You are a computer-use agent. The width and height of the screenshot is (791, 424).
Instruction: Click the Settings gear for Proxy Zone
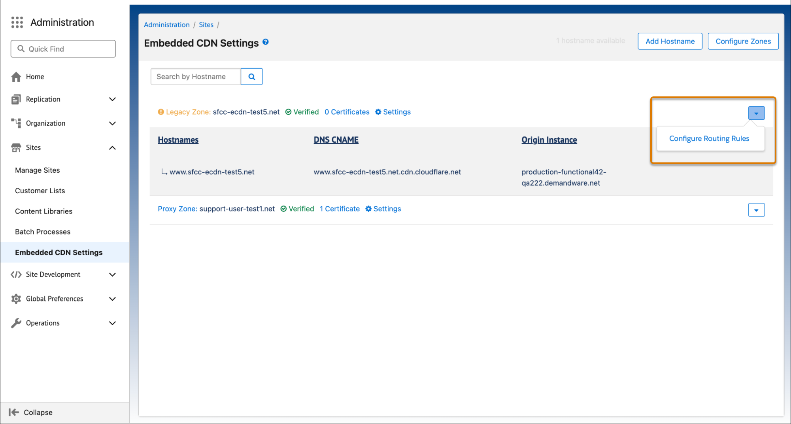368,209
